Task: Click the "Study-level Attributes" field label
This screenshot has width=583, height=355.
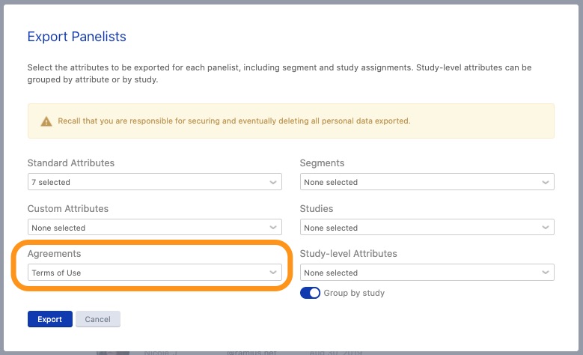Action: 348,253
